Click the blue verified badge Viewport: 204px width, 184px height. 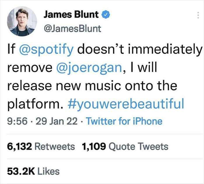105,15
